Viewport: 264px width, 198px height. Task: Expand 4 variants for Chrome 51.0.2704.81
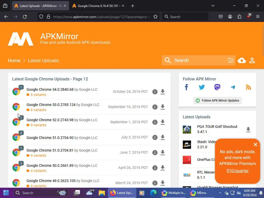pyautogui.click(x=36, y=155)
